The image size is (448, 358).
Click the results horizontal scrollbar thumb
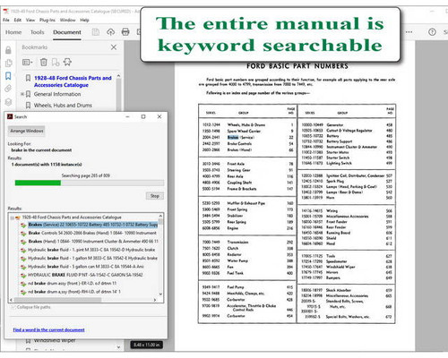point(57,300)
